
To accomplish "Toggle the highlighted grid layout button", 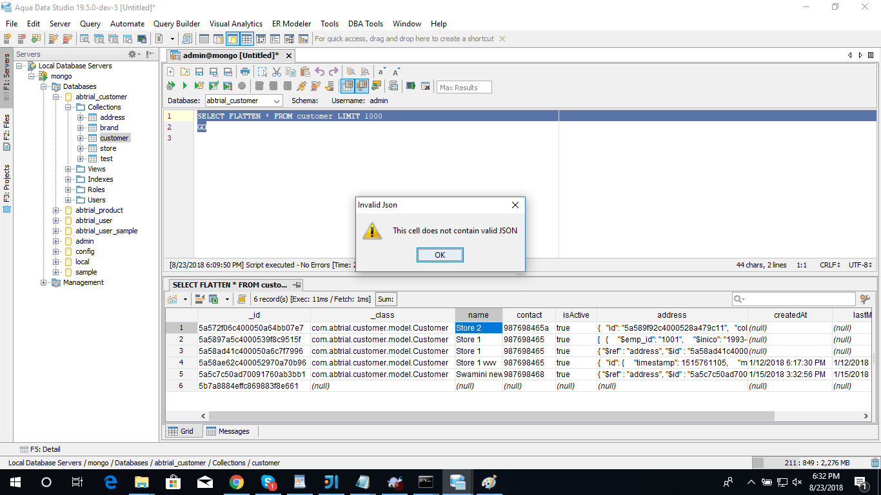I will tap(246, 39).
